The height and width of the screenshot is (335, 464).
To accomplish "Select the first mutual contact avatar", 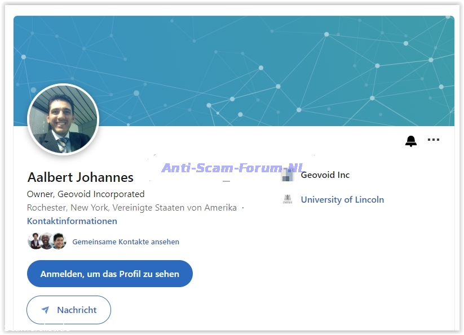I will coord(35,242).
